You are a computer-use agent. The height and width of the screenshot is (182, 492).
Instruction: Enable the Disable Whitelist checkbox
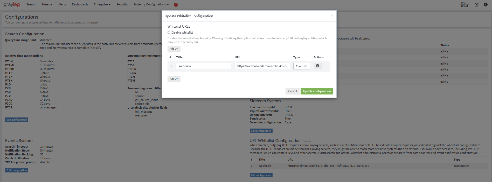pos(169,33)
